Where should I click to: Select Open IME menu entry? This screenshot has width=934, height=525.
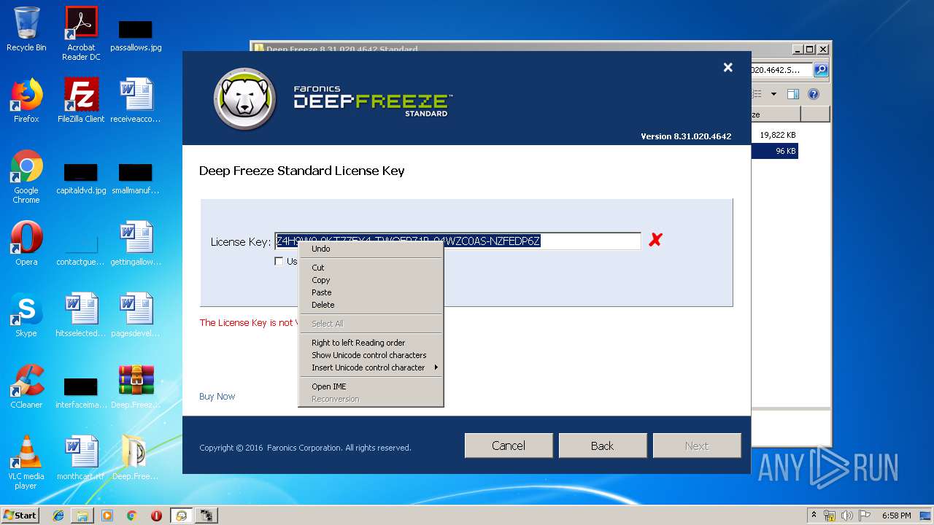pyautogui.click(x=371, y=386)
